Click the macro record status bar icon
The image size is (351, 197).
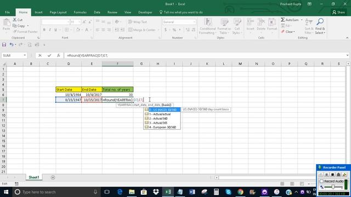pyautogui.click(x=16, y=184)
